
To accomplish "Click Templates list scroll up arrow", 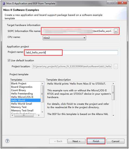I will 42,83.
